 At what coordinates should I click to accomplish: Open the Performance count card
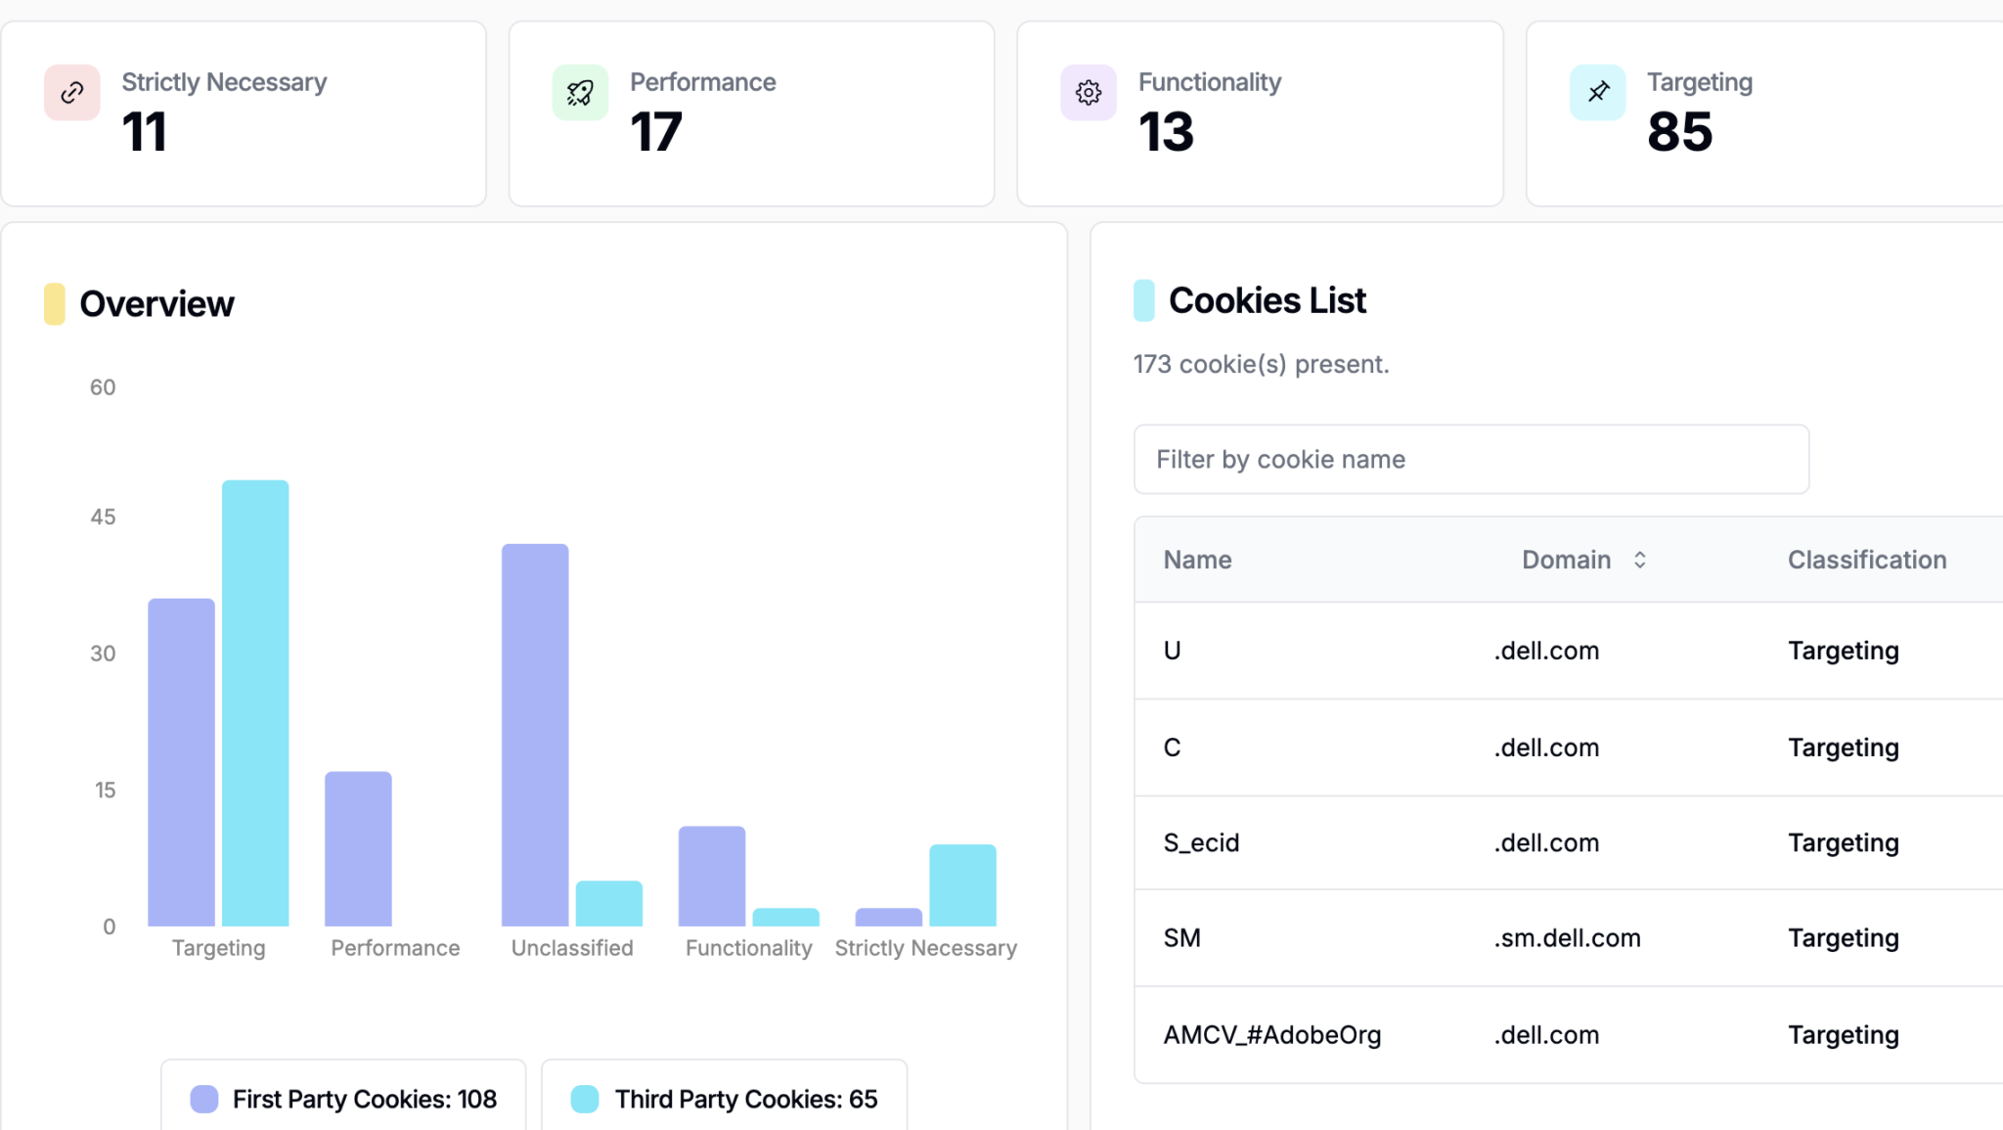click(x=751, y=113)
